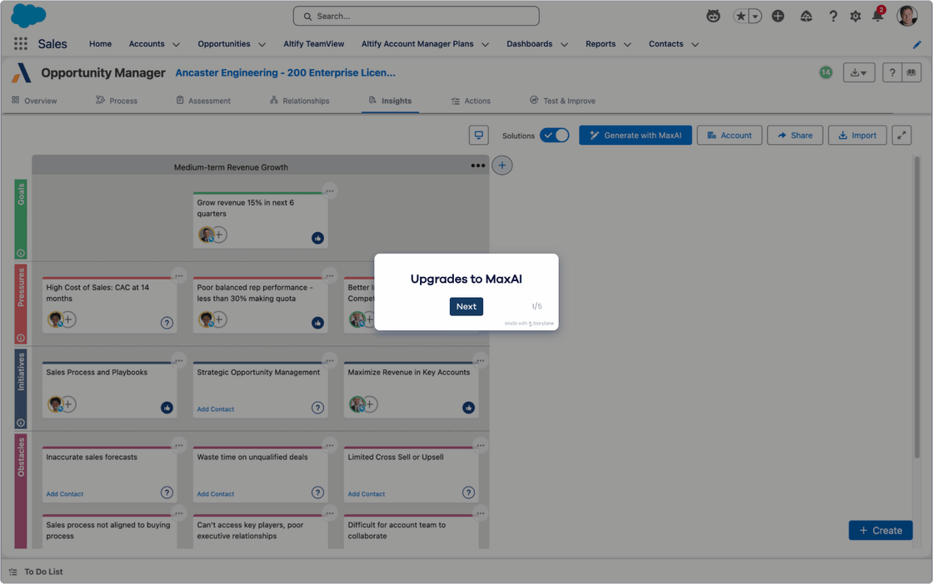The image size is (933, 584).
Task: Click the favorites star icon
Action: (x=741, y=16)
